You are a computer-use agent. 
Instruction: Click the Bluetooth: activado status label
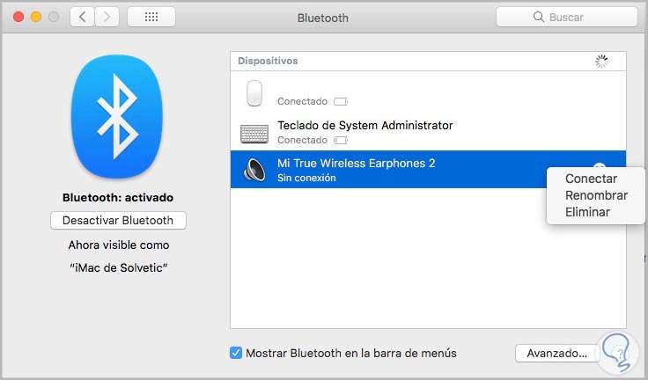(x=118, y=197)
